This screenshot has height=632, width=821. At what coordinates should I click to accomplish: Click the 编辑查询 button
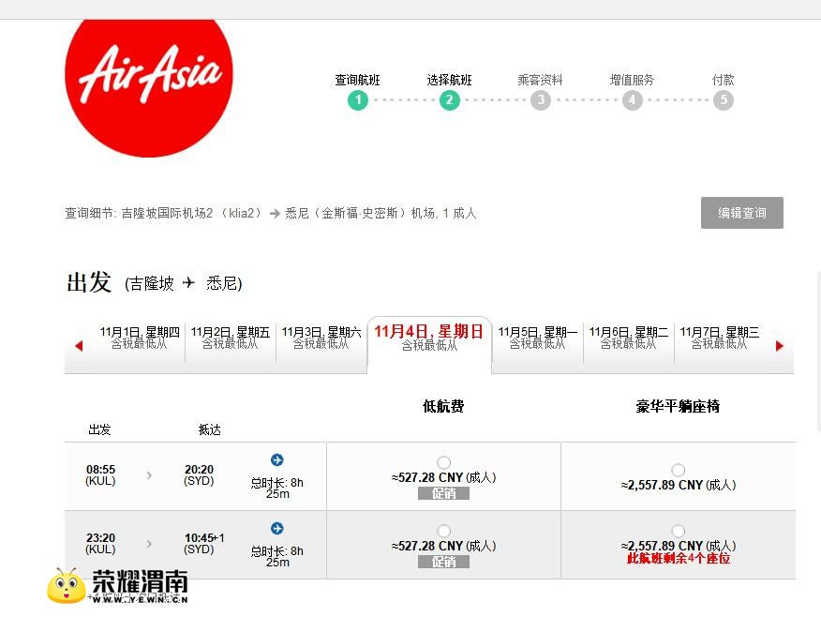[x=741, y=213]
